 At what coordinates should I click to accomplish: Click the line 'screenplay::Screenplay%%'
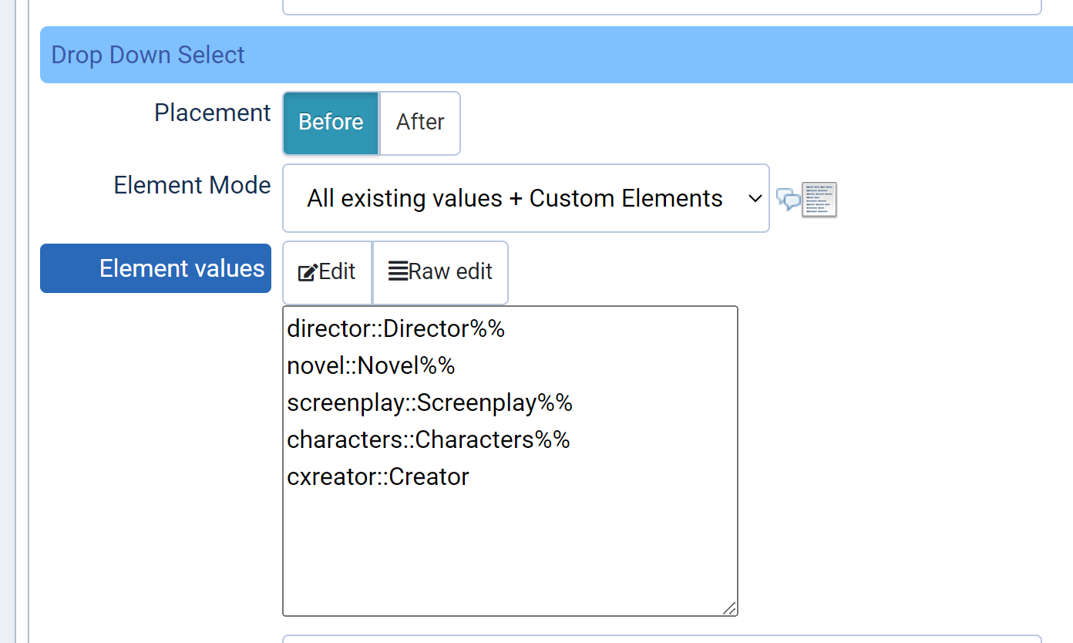pyautogui.click(x=429, y=402)
